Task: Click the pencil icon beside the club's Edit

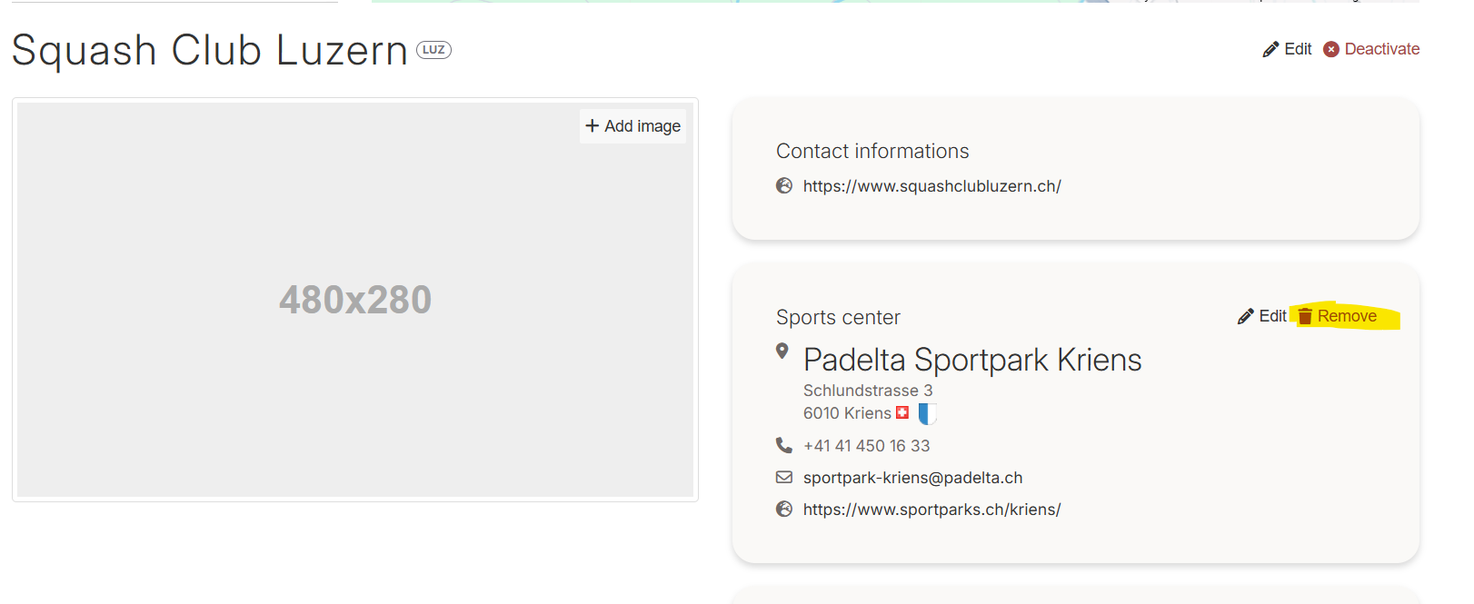Action: click(x=1270, y=50)
